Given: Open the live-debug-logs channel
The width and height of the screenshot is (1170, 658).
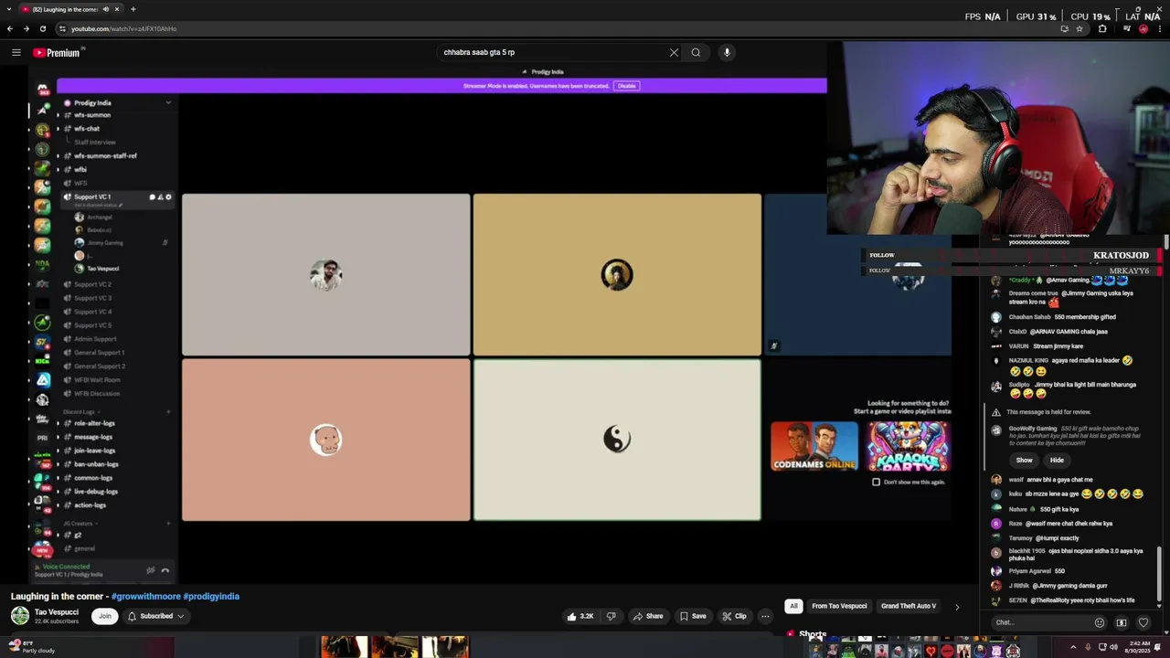Looking at the screenshot, I should pos(95,492).
